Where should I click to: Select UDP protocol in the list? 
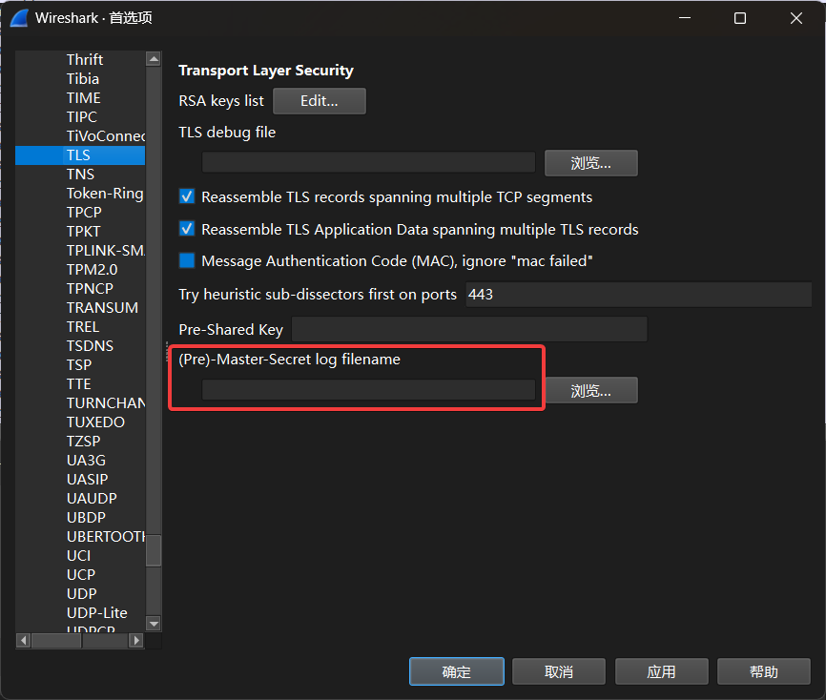pos(81,594)
